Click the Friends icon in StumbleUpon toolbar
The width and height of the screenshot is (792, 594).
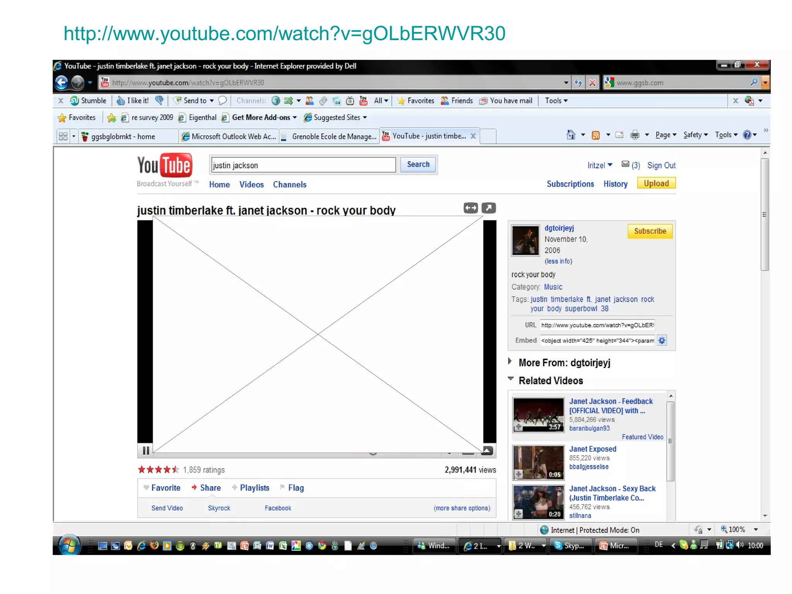point(457,101)
